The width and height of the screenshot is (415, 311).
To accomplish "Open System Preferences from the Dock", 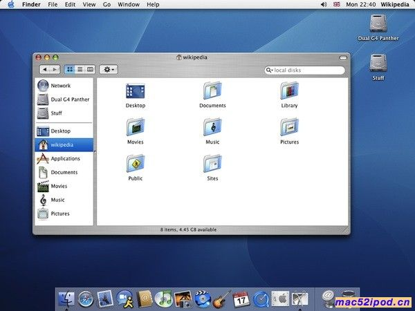I will pyautogui.click(x=280, y=299).
